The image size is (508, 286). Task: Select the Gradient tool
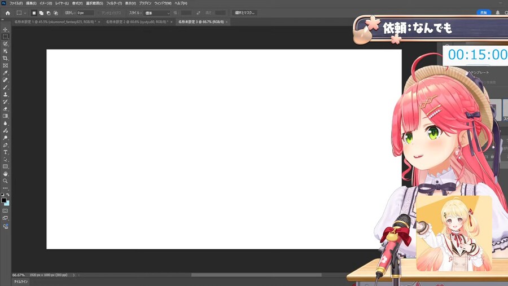click(x=5, y=116)
